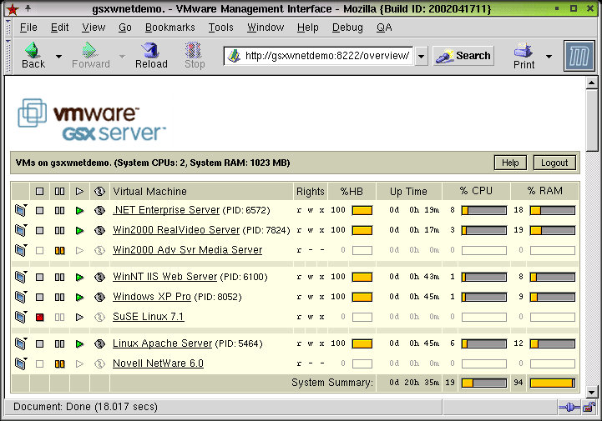Open Windows XP Pro link
Image resolution: width=602 pixels, height=421 pixels.
coord(152,297)
